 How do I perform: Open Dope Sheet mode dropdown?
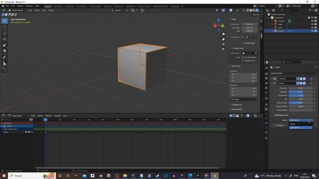[18, 116]
